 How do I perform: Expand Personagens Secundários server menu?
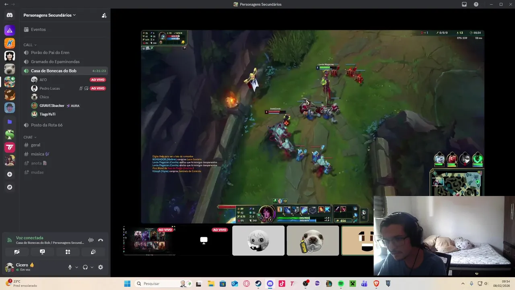click(49, 15)
